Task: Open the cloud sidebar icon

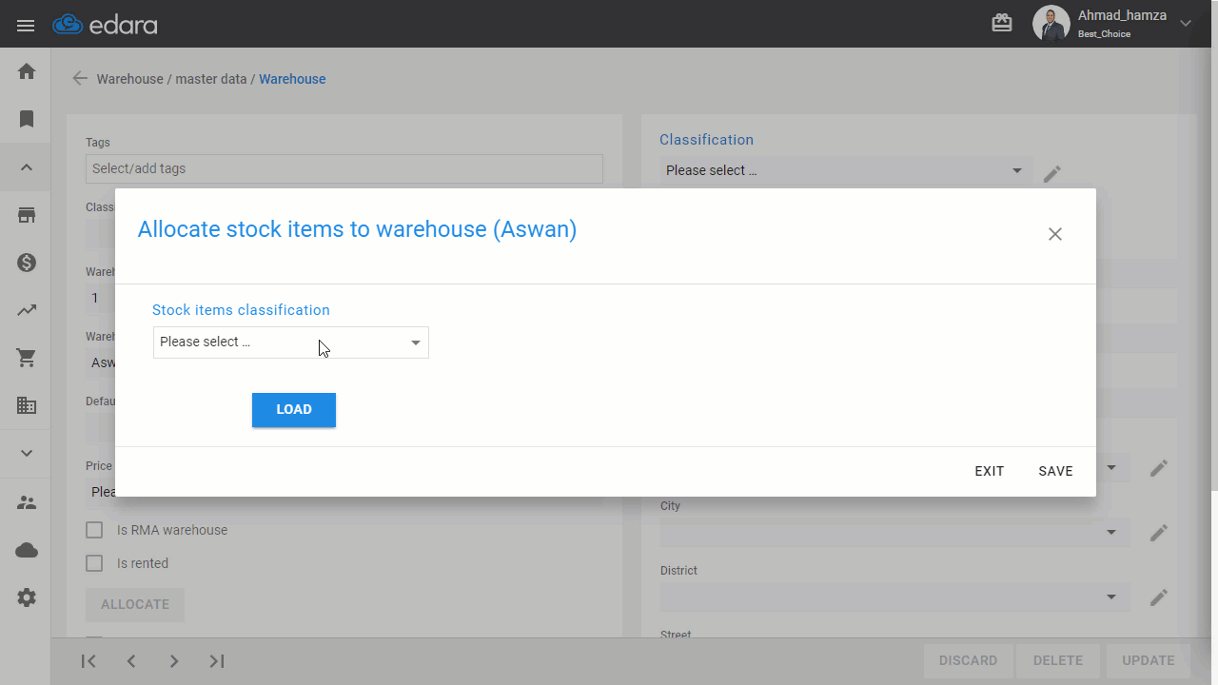Action: click(27, 550)
